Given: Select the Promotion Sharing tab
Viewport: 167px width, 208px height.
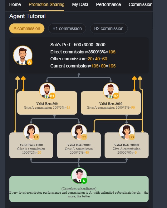Looking at the screenshot, I should (x=47, y=4).
